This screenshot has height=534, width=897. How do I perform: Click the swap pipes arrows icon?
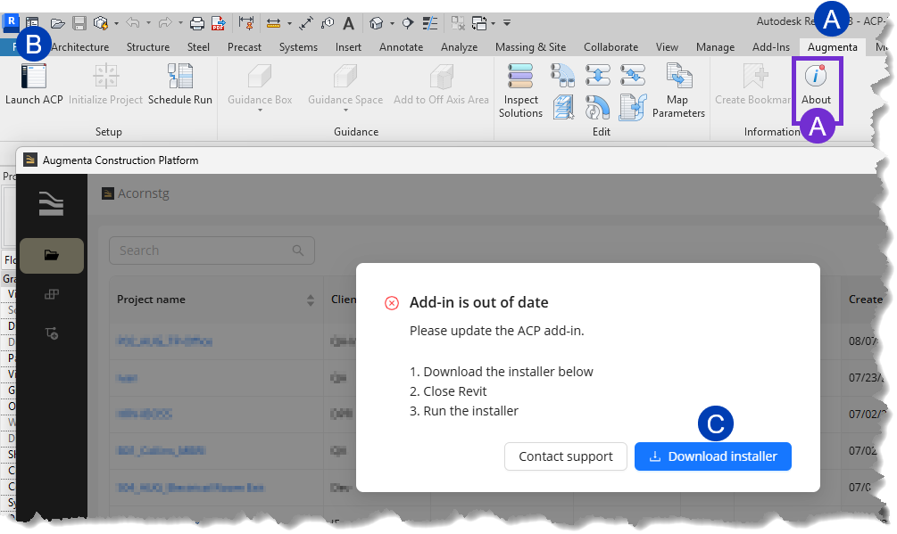click(633, 76)
